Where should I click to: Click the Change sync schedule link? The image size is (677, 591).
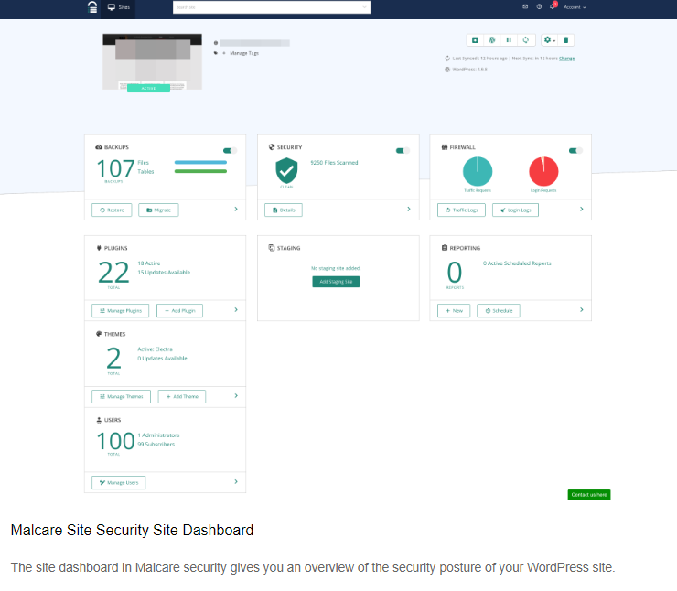(566, 58)
